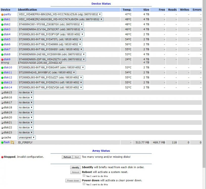This screenshot has height=189, width=206.
Task: Click the red status ball beside disk9
Action: [2, 59]
